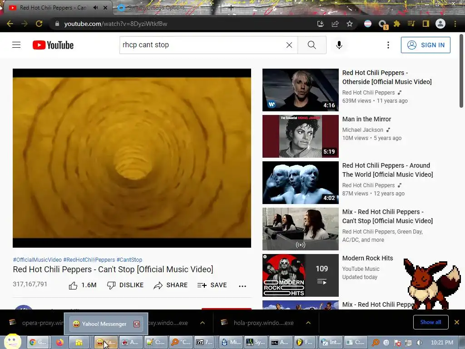The height and width of the screenshot is (349, 465).
Task: Click the DISLIKE button
Action: [x=125, y=285]
